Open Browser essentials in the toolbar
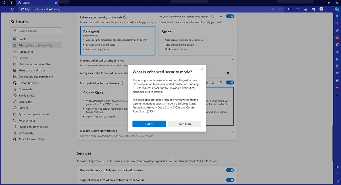The height and width of the screenshot is (185, 341). (x=313, y=9)
